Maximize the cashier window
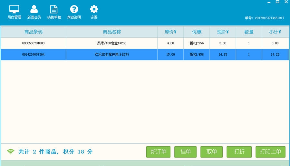 point(277,2)
